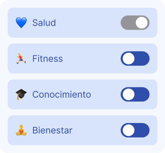This screenshot has height=153, width=165.
Task: Click the Fitness text label
Action: pyautogui.click(x=47, y=59)
